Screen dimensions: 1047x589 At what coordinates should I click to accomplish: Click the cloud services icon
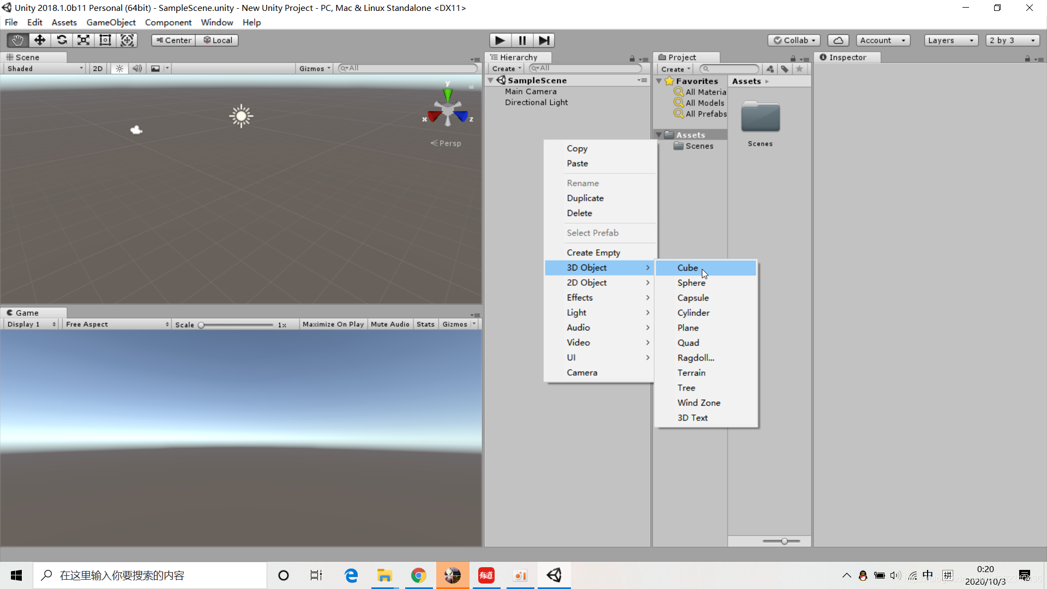click(x=838, y=40)
